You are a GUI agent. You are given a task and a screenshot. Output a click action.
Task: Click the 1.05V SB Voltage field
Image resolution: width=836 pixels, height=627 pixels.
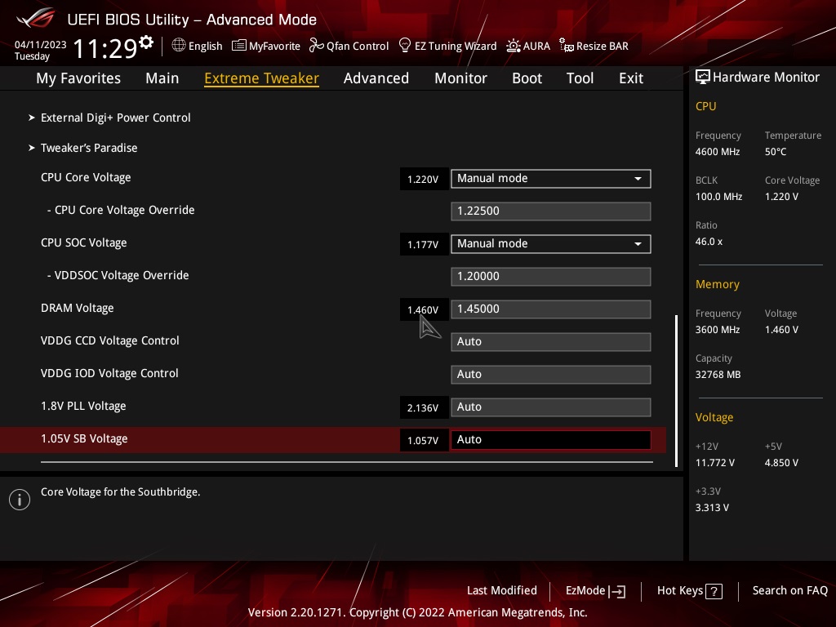[x=551, y=440]
